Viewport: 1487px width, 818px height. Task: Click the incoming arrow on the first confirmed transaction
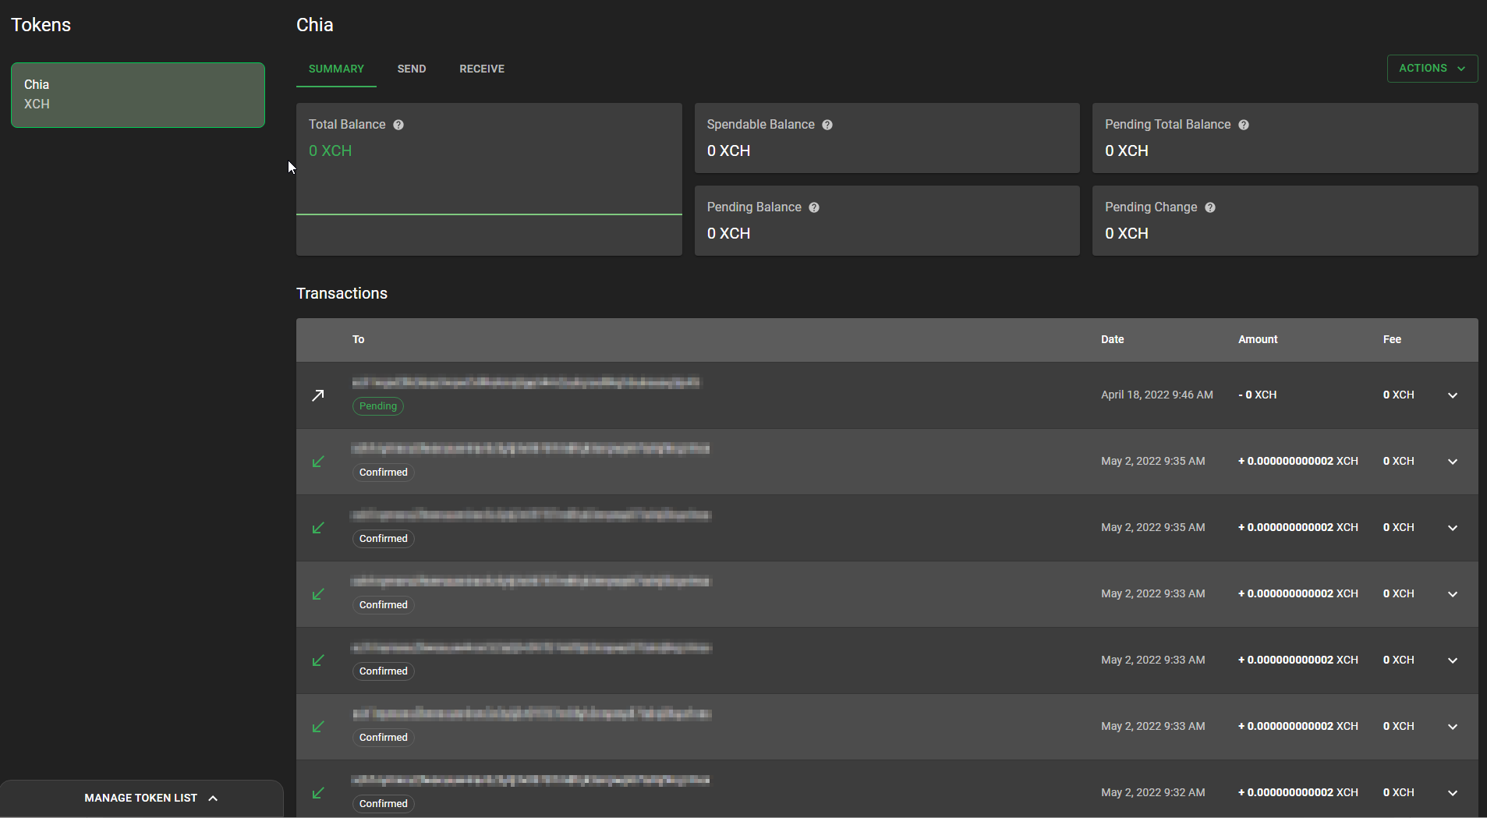318,462
